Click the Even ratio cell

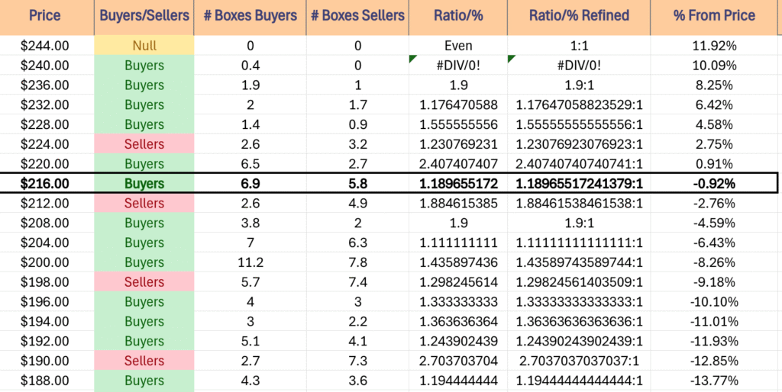[458, 46]
